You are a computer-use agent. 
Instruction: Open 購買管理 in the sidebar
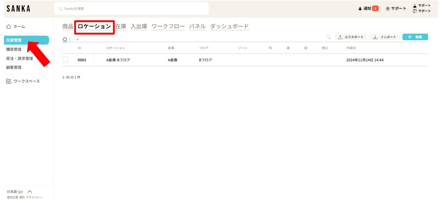(x=14, y=50)
